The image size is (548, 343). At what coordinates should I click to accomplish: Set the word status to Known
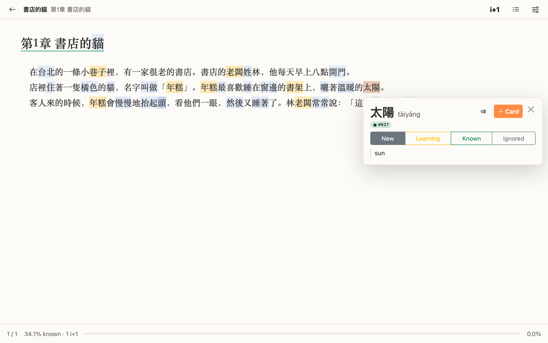472,139
